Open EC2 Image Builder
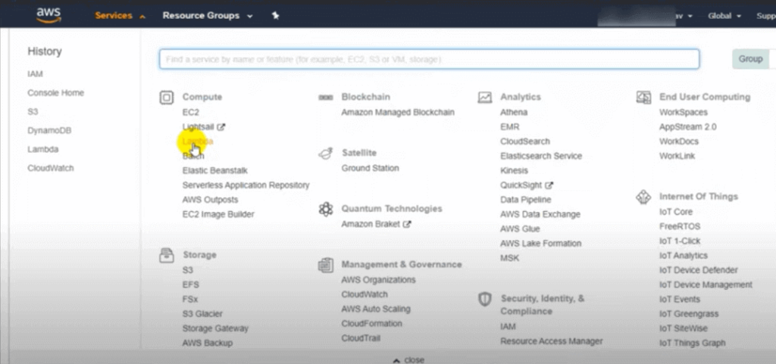This screenshot has width=776, height=364. (x=218, y=214)
